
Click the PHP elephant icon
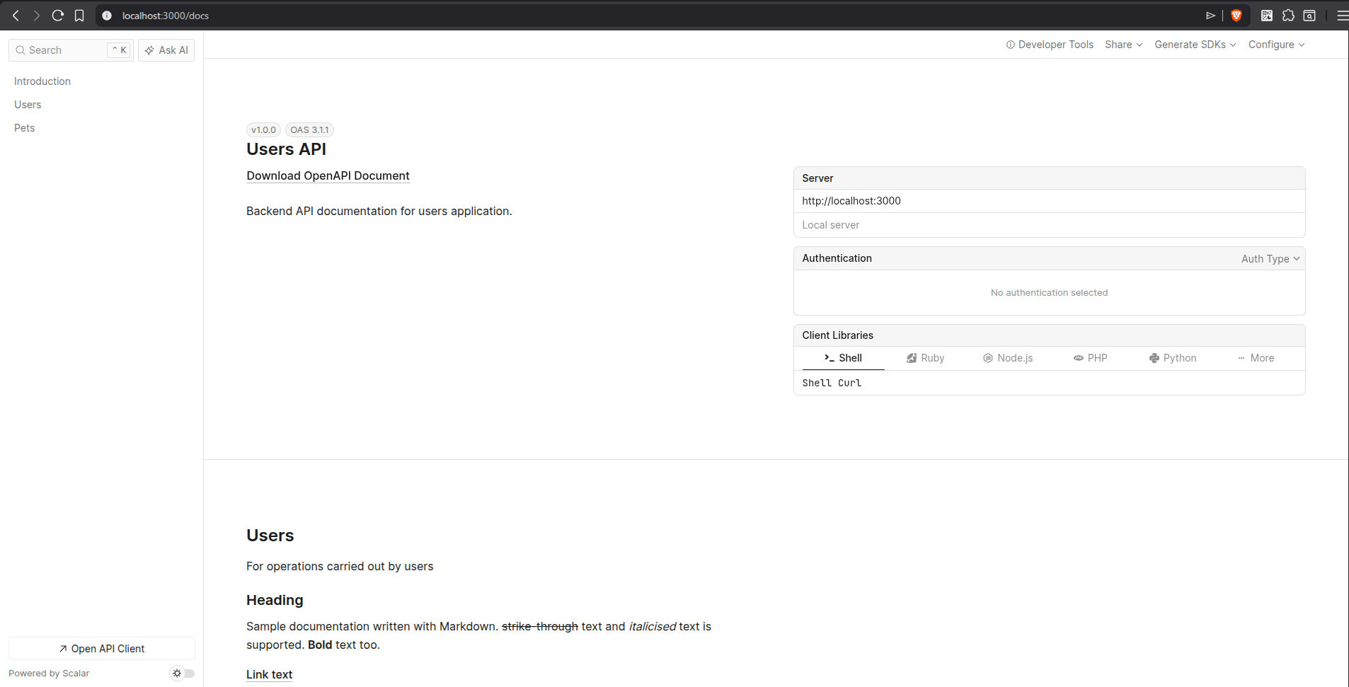click(1078, 358)
